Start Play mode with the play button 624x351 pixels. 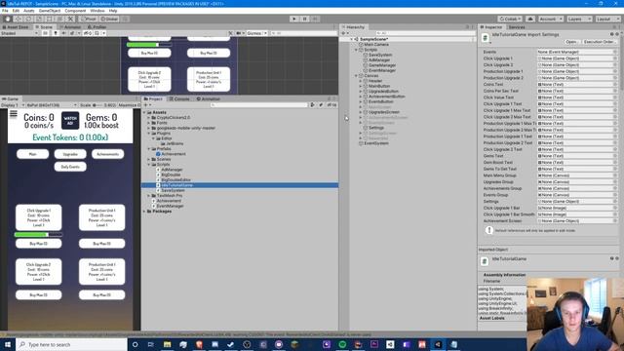point(294,19)
